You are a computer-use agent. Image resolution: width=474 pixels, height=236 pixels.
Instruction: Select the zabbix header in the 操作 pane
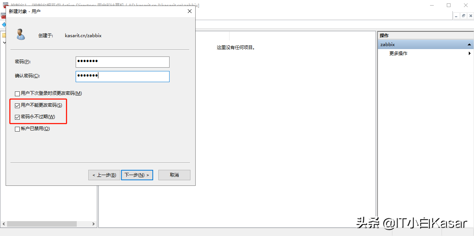(425, 44)
